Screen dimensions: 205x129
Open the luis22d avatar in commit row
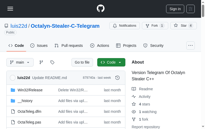13,78
